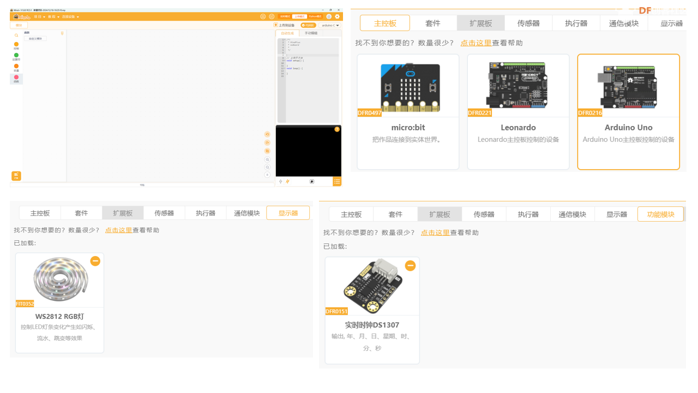Select 套件 tab in the DS1307 panel
698x393 pixels.
point(395,214)
